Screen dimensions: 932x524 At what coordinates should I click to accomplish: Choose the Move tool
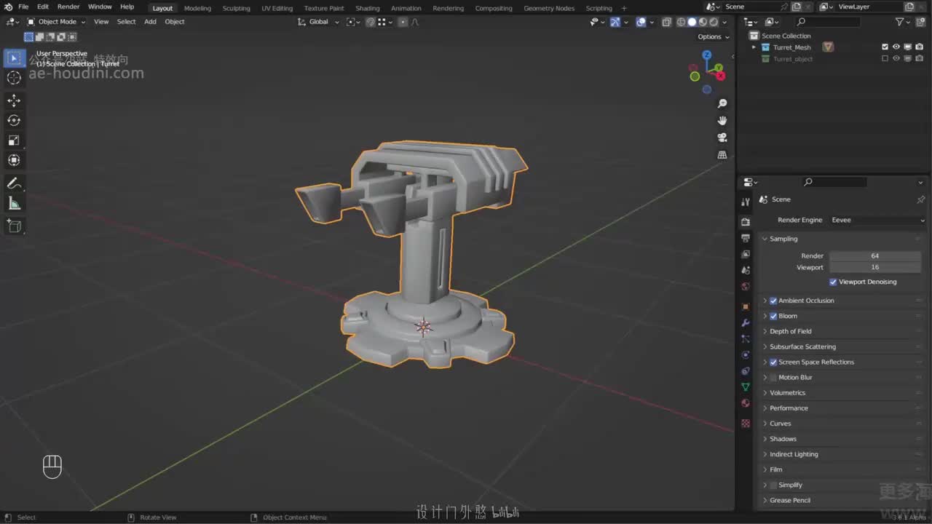point(14,100)
